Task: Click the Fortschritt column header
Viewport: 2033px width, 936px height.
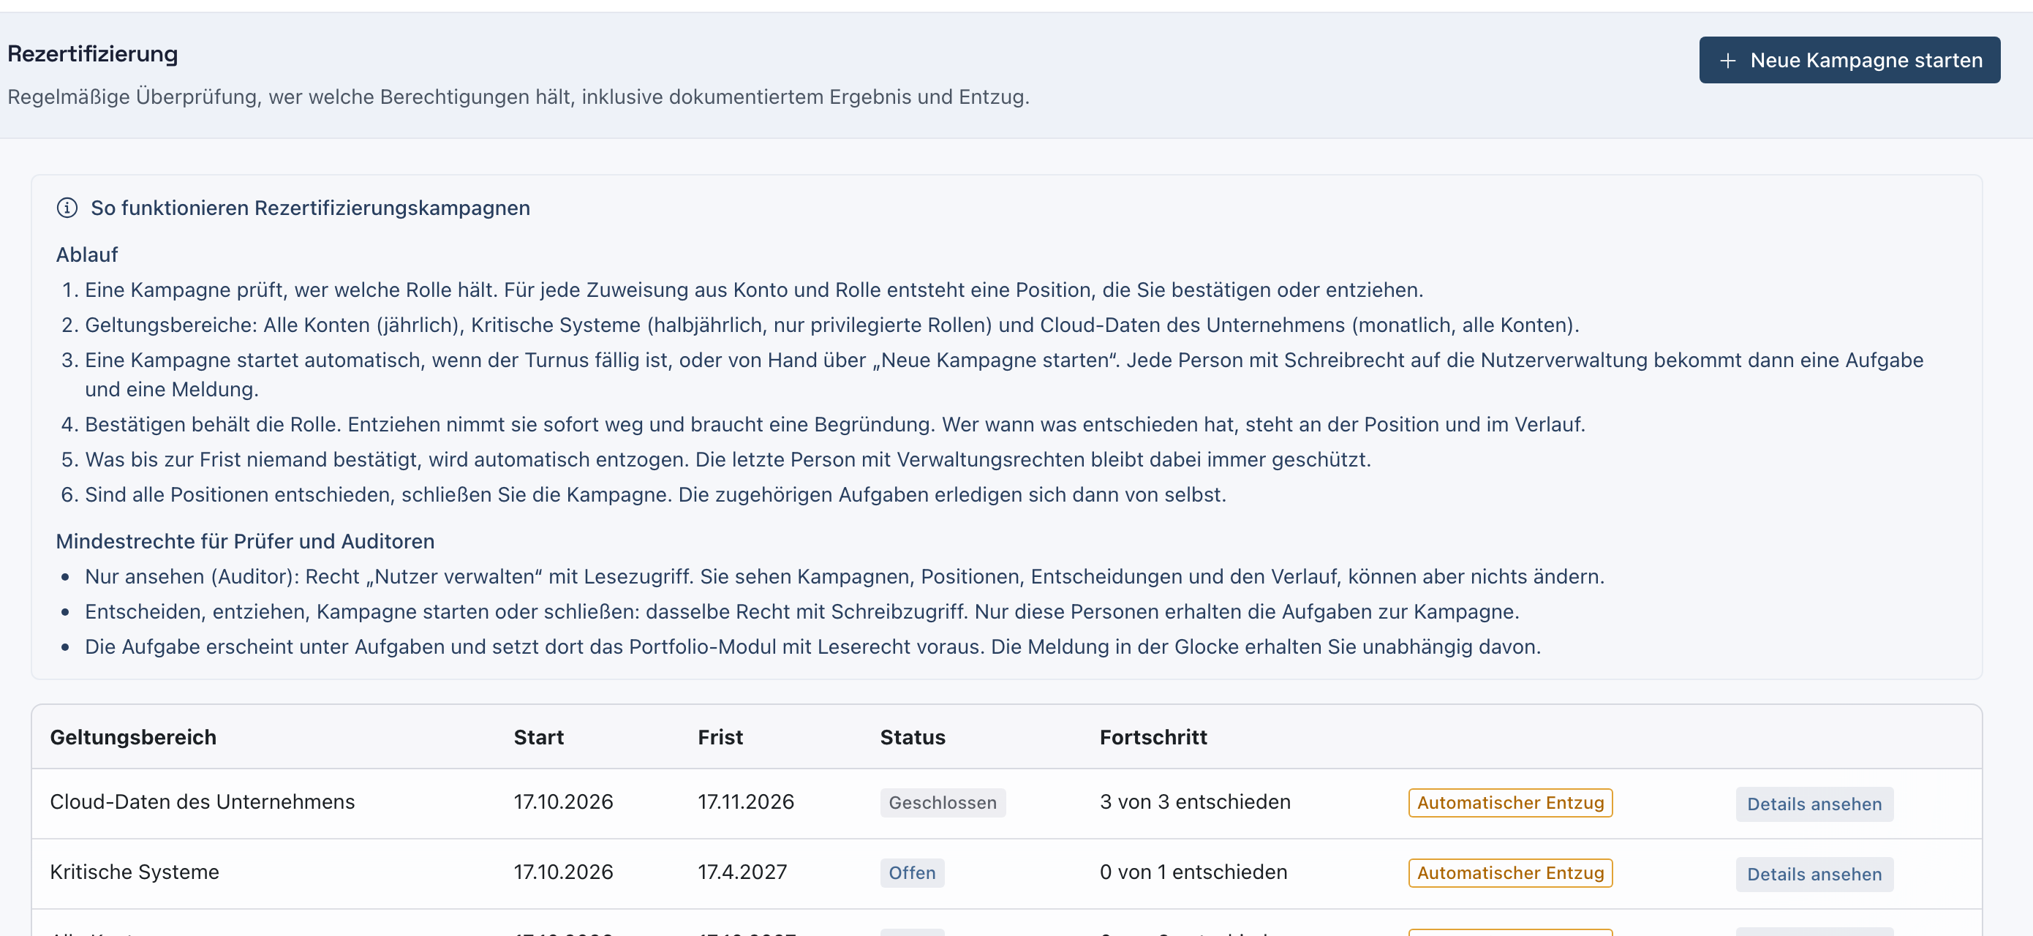Action: click(x=1153, y=737)
